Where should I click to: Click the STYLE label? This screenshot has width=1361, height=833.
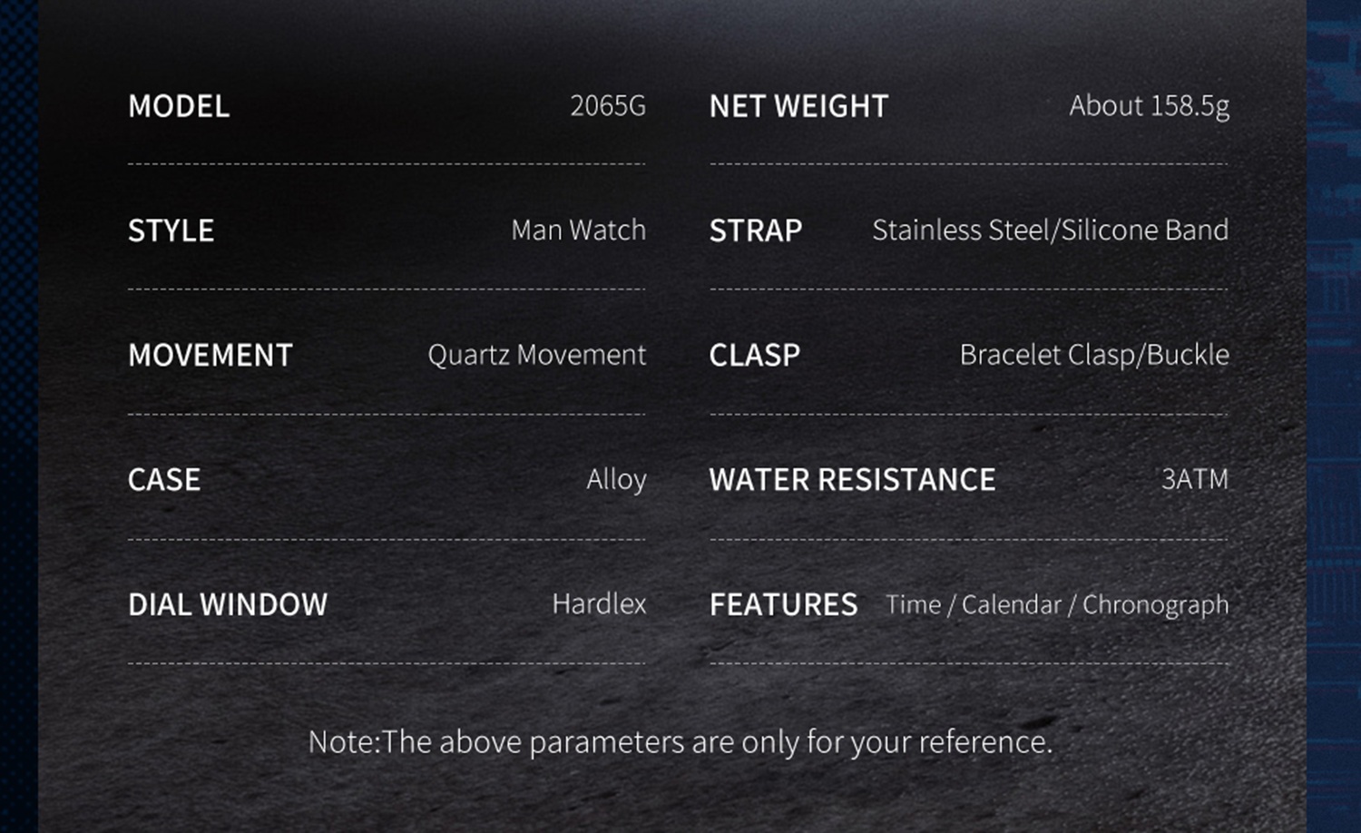(171, 230)
